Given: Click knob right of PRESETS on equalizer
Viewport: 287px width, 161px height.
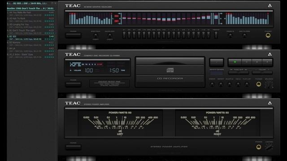Looking at the screenshot, I should point(244,35).
